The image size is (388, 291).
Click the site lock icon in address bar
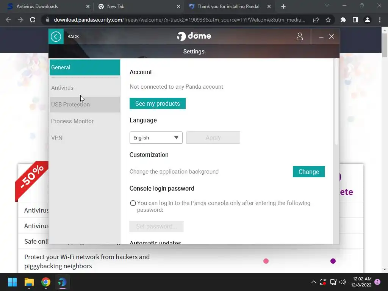(x=48, y=20)
